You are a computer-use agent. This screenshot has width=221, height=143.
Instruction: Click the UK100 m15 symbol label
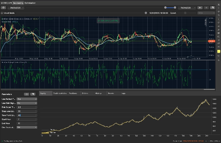coord(6,3)
